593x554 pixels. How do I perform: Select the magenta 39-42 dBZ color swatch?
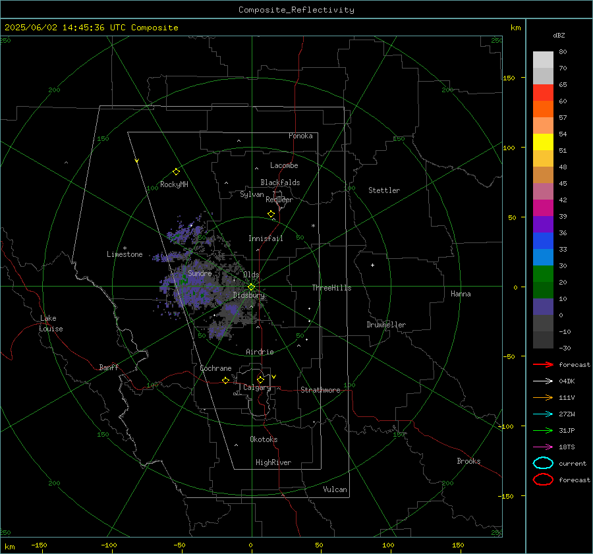coord(543,208)
